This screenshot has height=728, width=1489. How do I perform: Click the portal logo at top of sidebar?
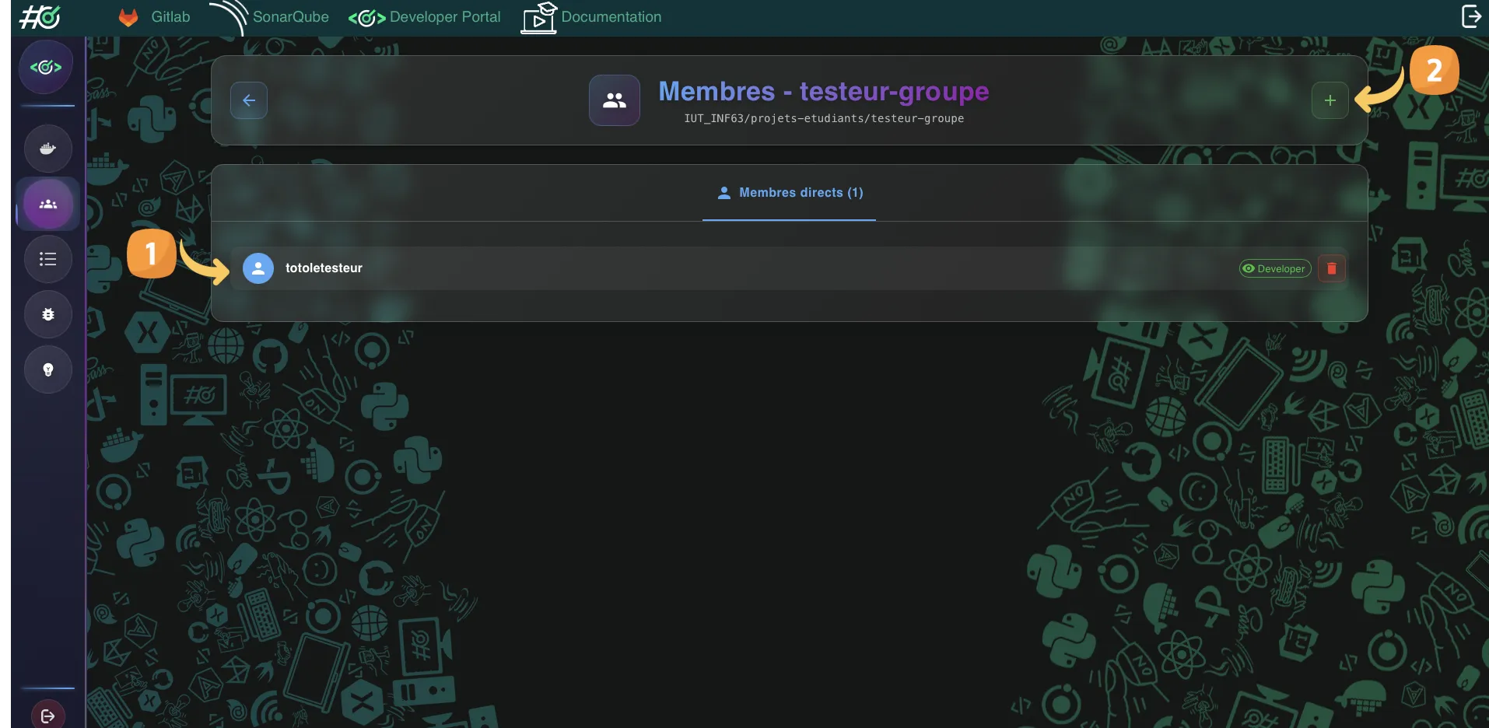(x=46, y=66)
